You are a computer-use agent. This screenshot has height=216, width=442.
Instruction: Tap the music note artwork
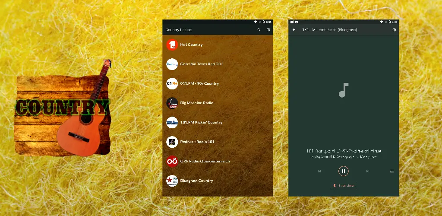[344, 90]
